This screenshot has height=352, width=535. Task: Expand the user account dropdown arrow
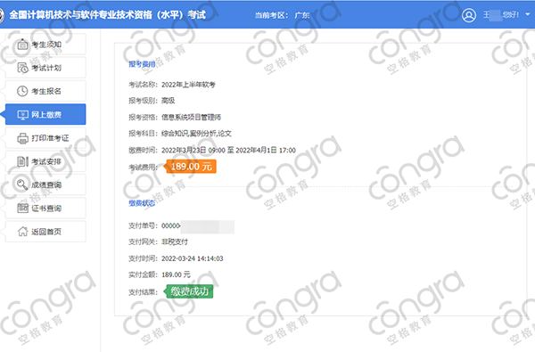pos(528,14)
